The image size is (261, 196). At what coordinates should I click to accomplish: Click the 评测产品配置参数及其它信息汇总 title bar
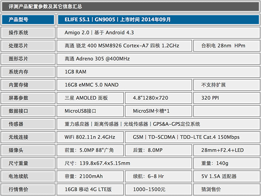(130, 7)
